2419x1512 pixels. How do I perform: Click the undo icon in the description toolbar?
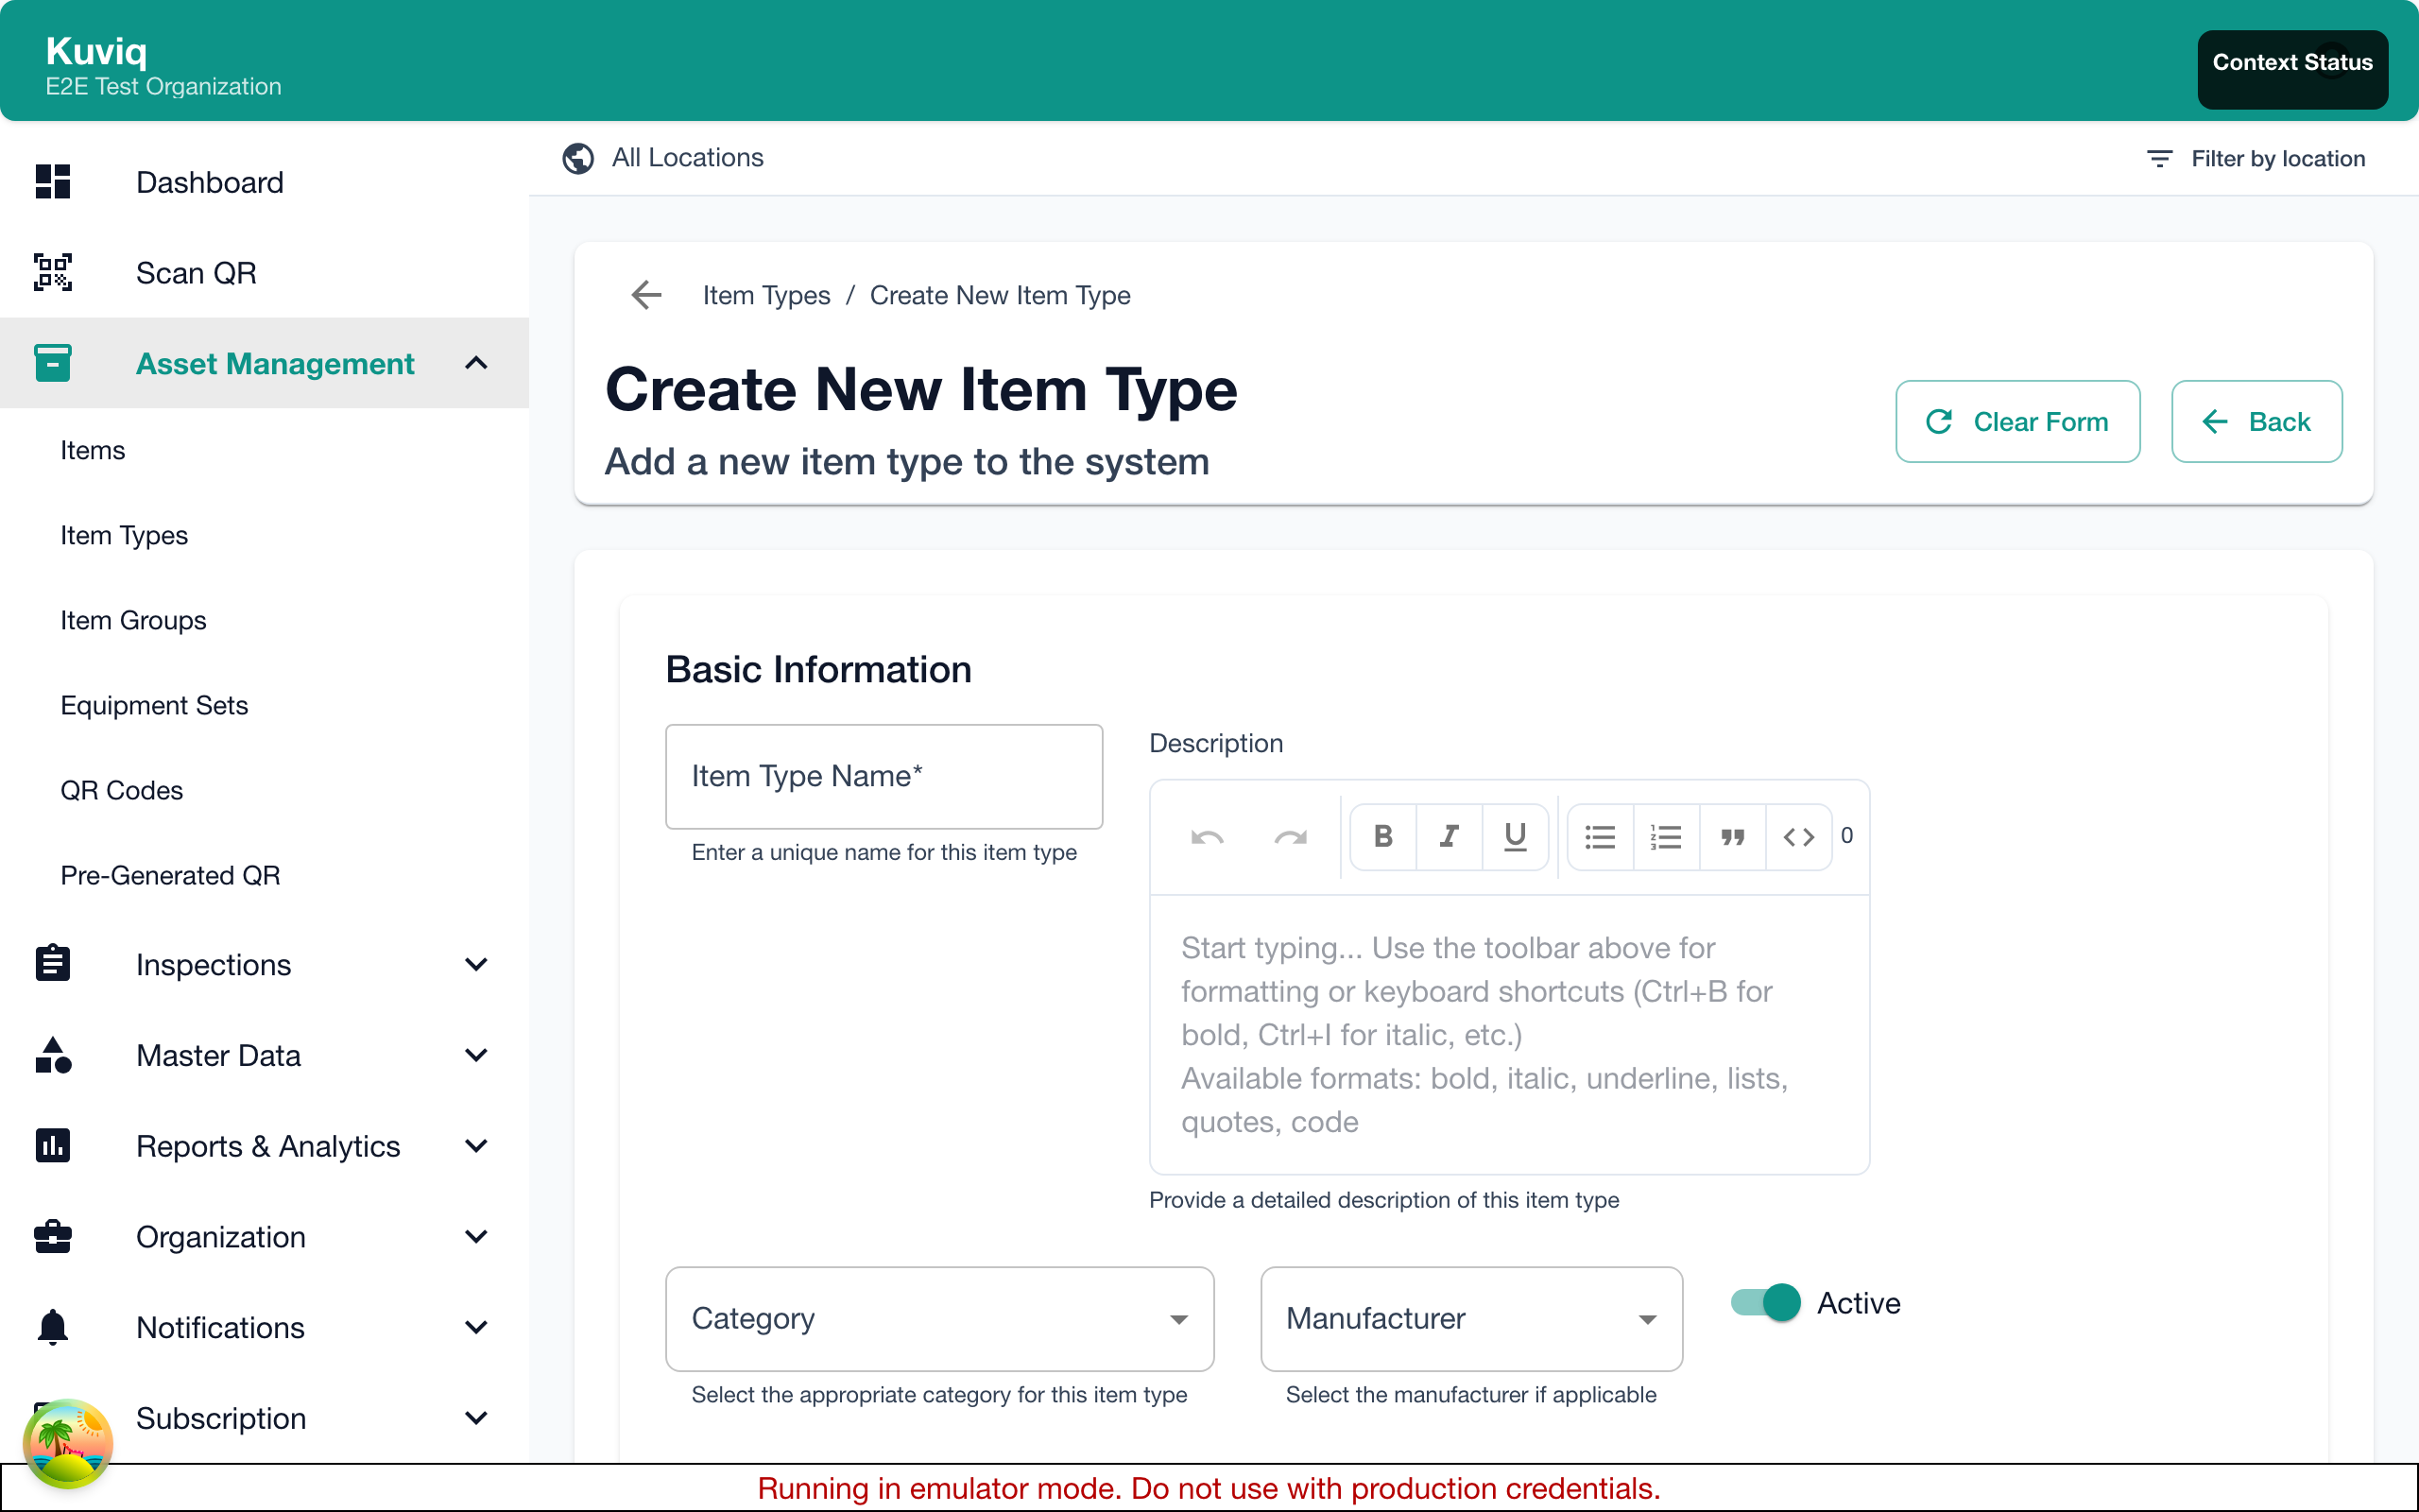pos(1207,836)
